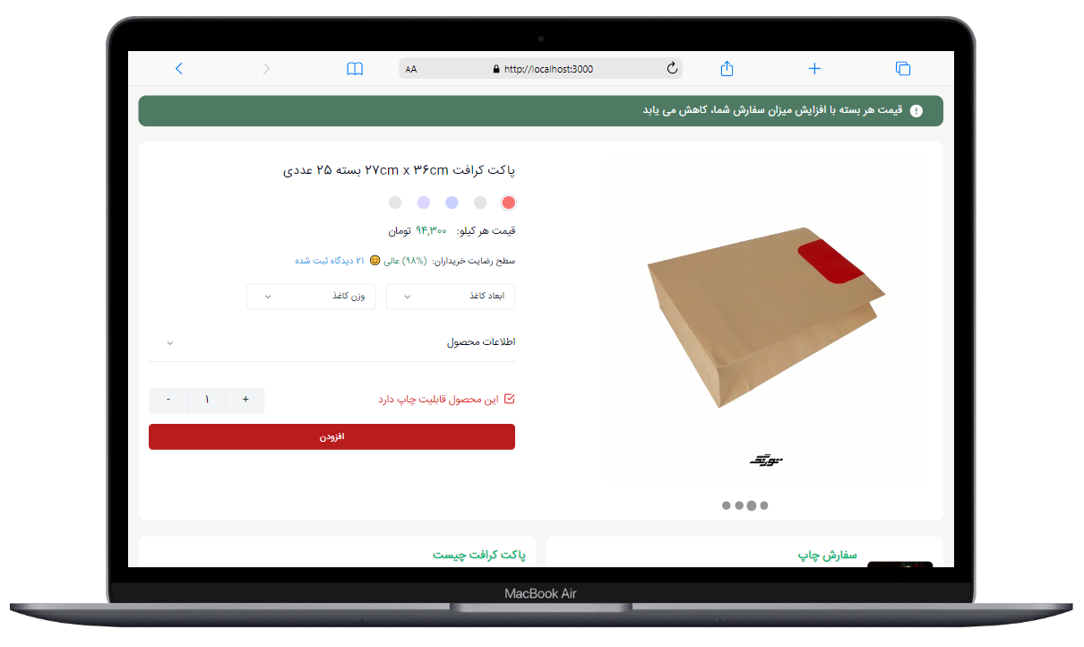The height and width of the screenshot is (647, 1084).
Task: Select the red color option
Action: (x=509, y=203)
